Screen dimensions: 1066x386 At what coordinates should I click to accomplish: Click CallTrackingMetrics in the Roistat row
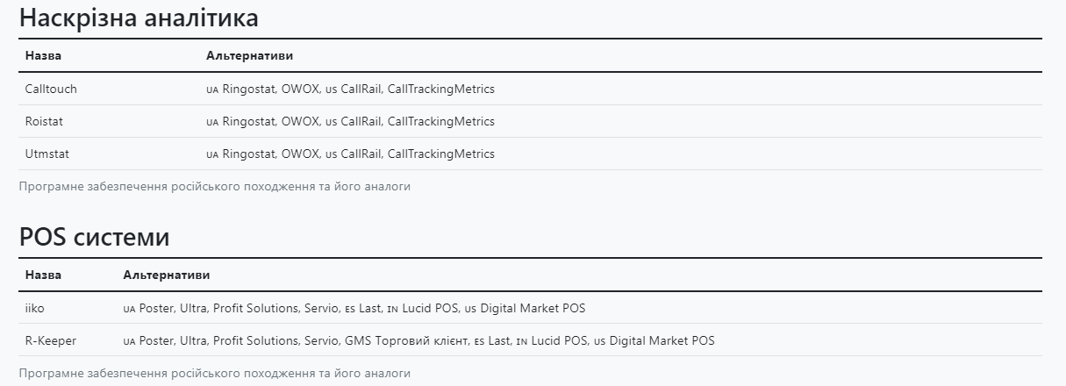[440, 121]
